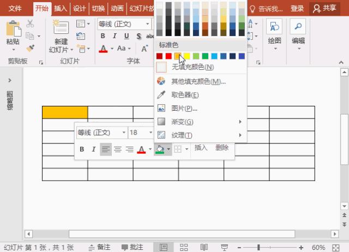Click Insert (插入) in mini toolbar
The height and width of the screenshot is (252, 349).
[201, 148]
